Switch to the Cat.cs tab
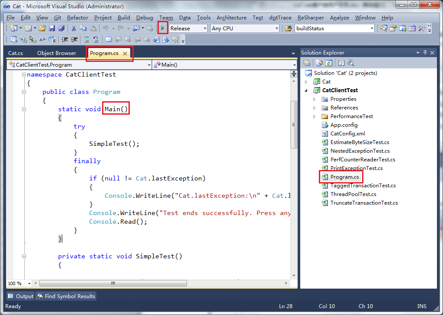 tap(16, 53)
